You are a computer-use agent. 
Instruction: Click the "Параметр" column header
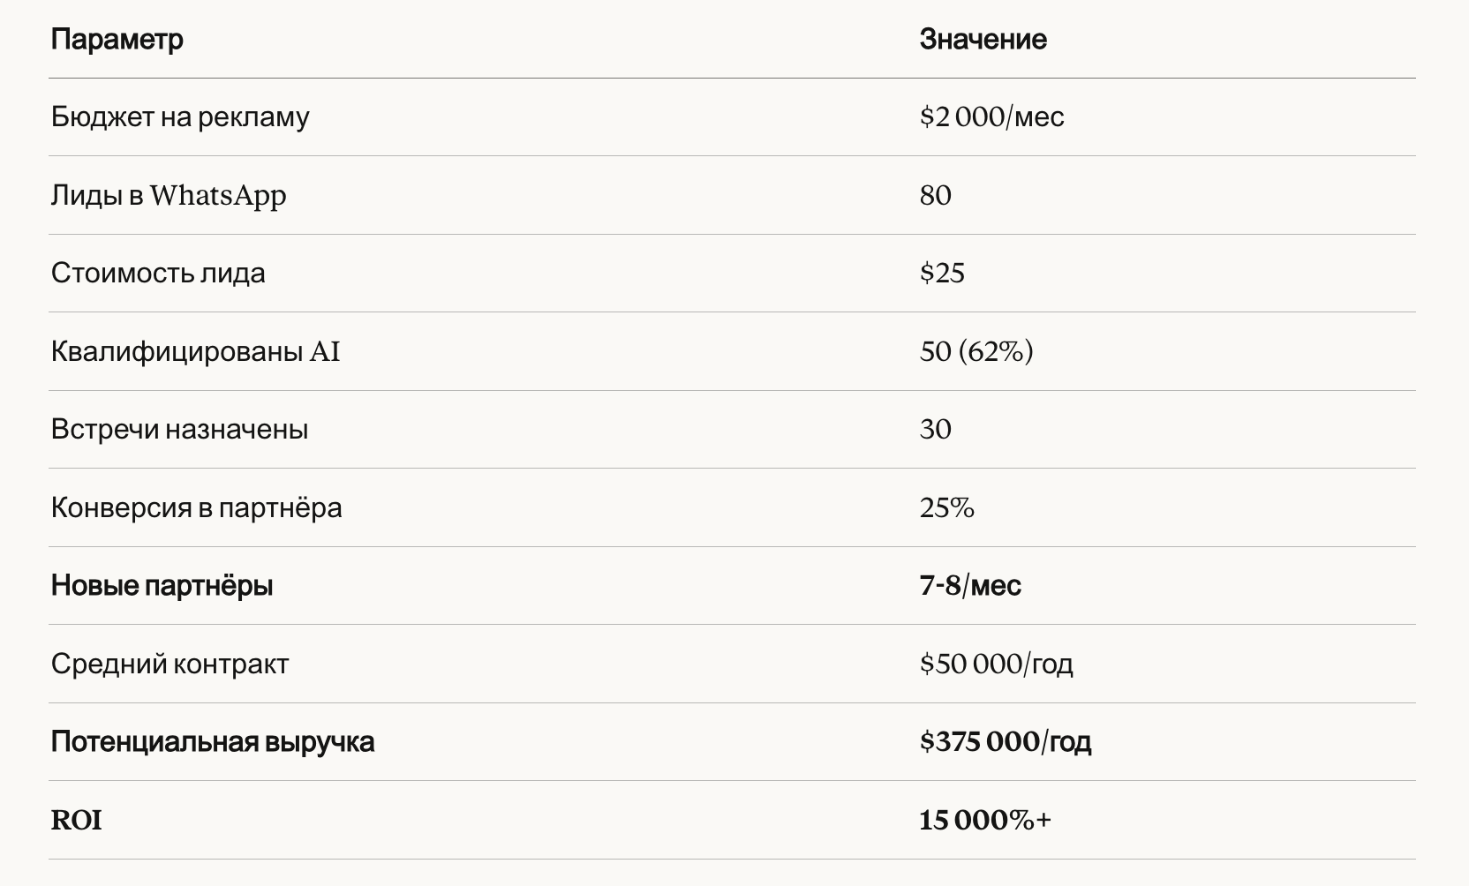click(117, 40)
